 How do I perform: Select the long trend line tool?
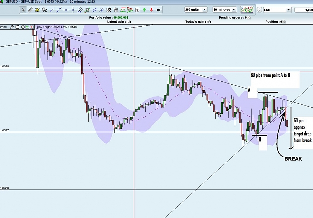click(59, 10)
